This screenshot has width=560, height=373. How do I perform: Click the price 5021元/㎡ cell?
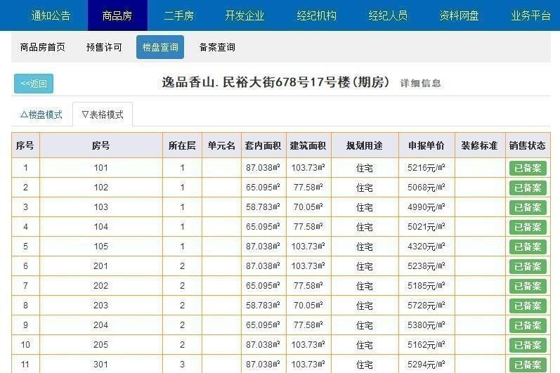pyautogui.click(x=426, y=227)
